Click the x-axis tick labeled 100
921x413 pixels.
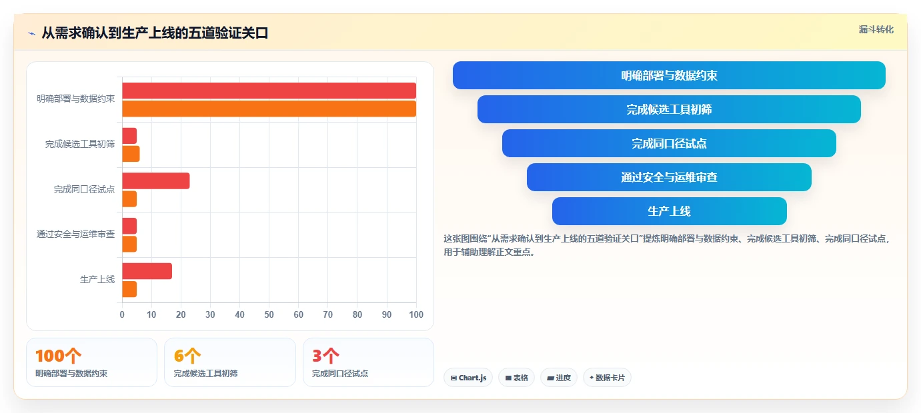point(415,314)
